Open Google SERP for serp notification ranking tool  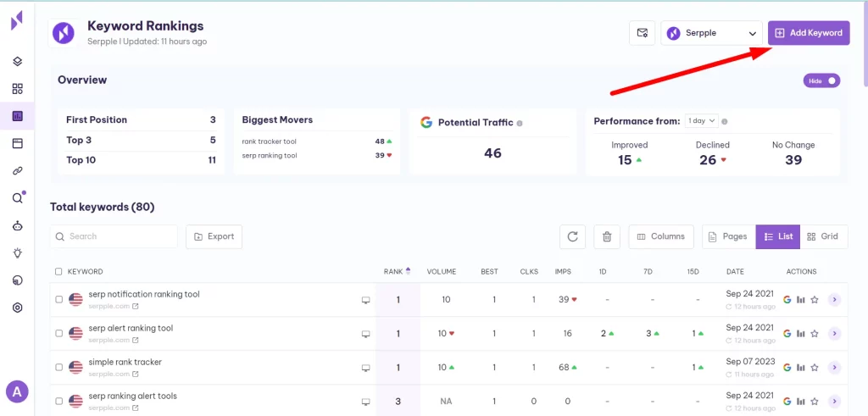tap(787, 300)
